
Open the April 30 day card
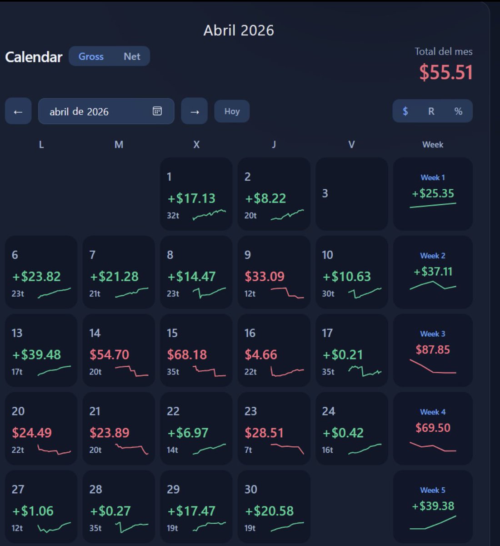click(274, 506)
